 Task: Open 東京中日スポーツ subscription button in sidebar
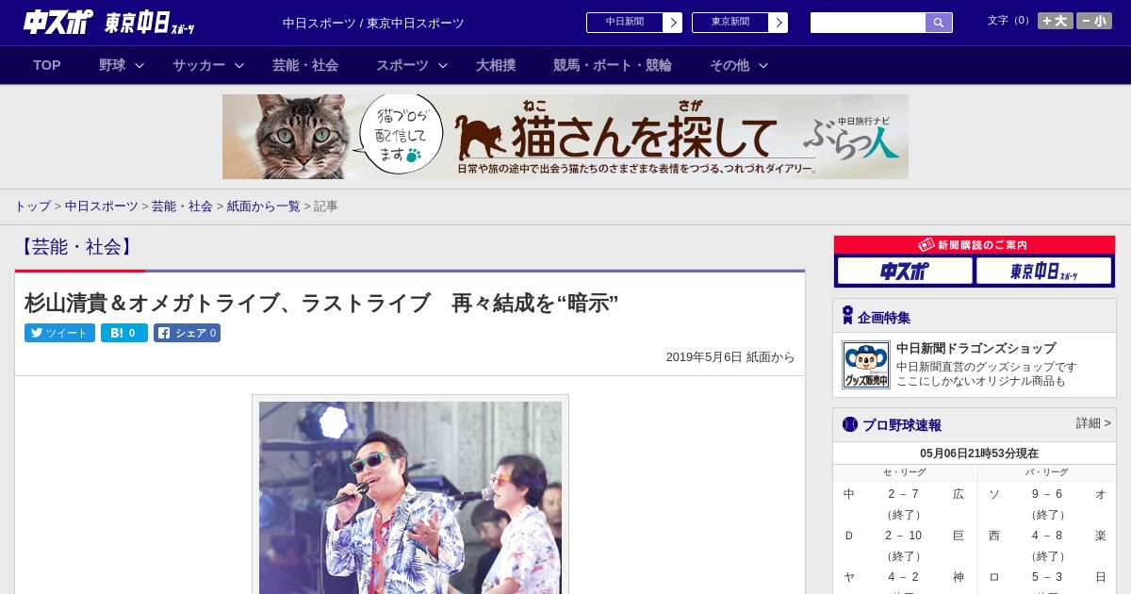[1043, 272]
